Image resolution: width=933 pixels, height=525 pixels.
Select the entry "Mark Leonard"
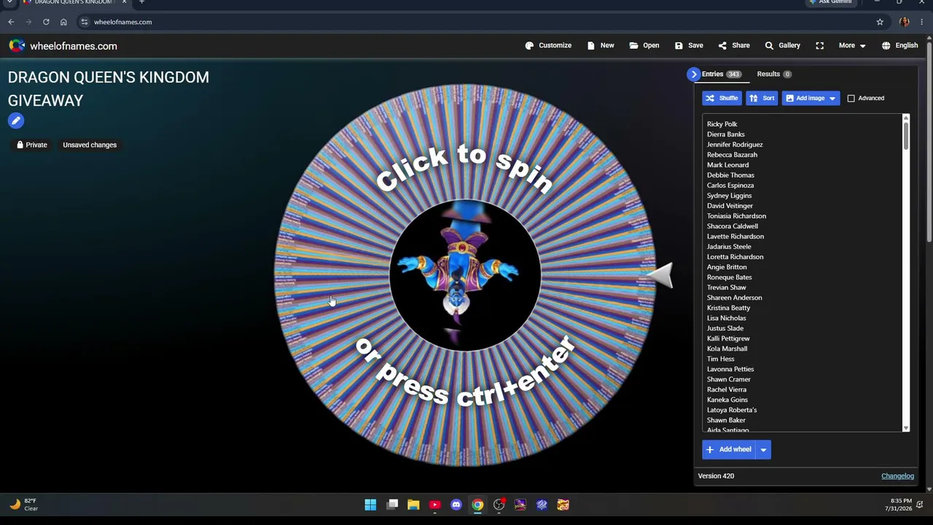coord(727,165)
